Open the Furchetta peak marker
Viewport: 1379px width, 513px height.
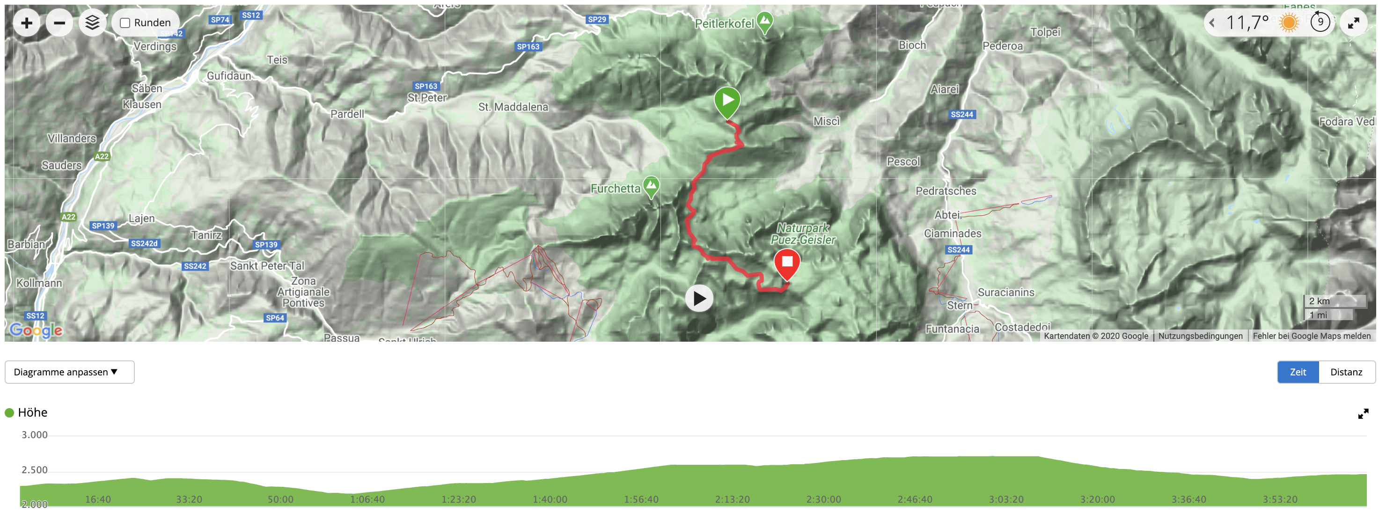(651, 187)
